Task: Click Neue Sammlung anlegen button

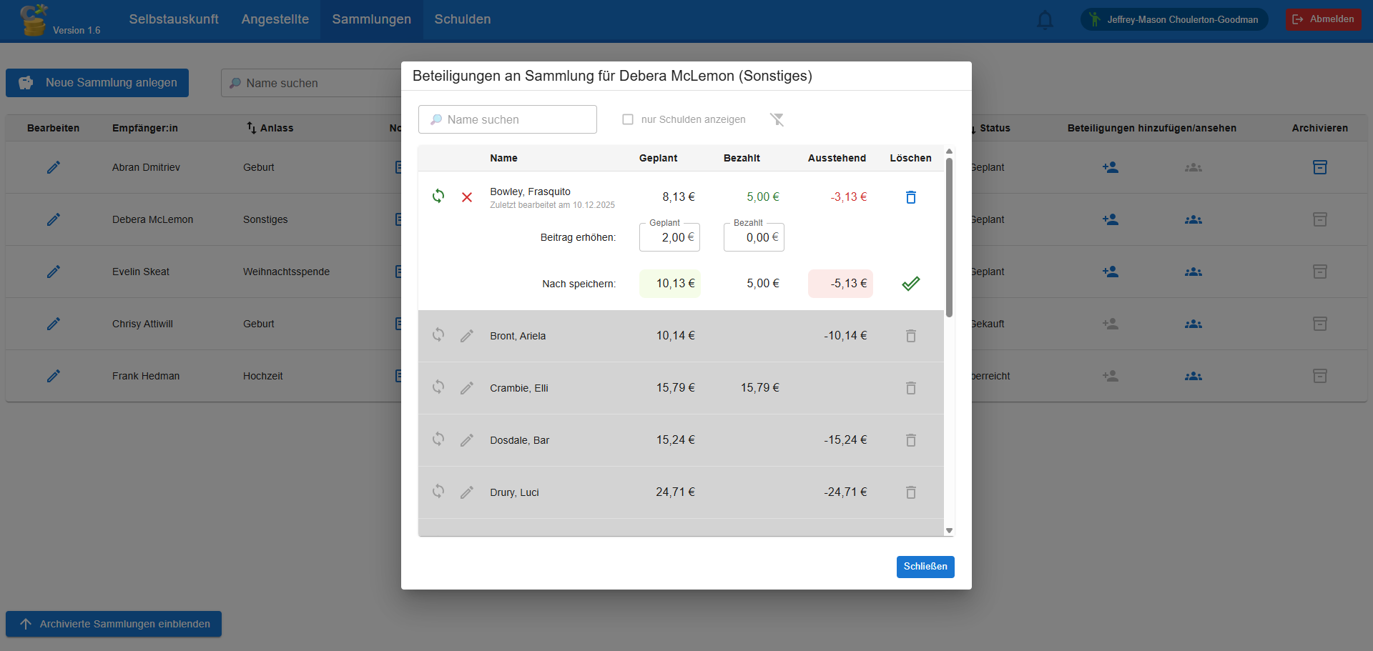Action: point(97,83)
